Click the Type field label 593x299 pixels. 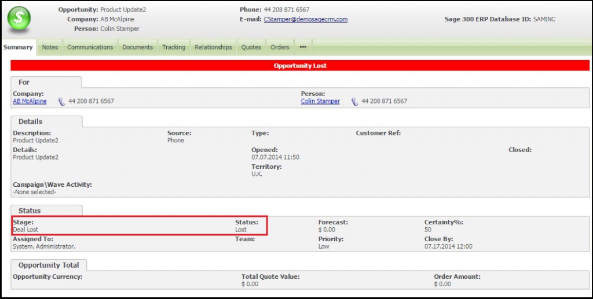[260, 133]
